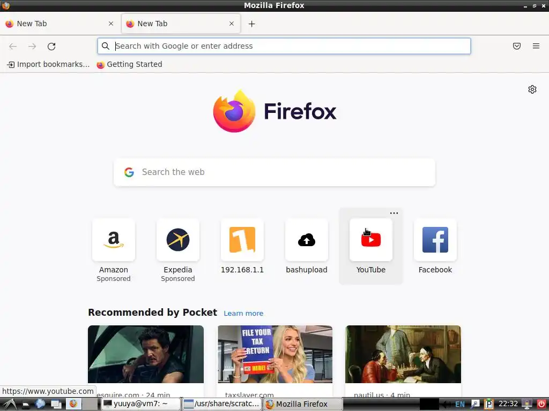Click the Google G icon in search box
Viewport: 549px width, 411px height.
point(129,172)
